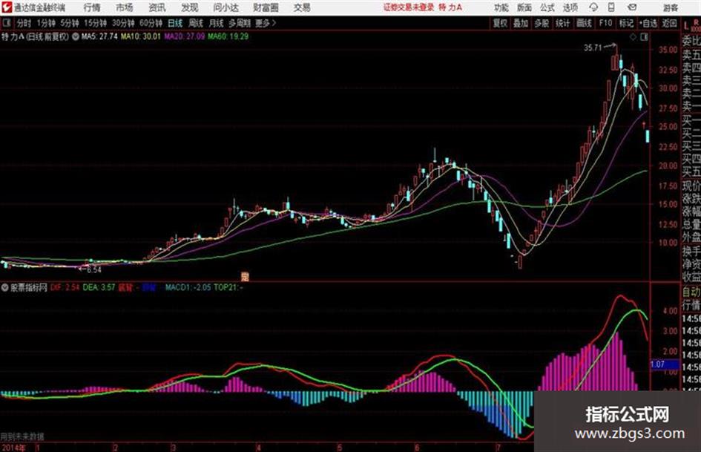
Task: Click MA60: 19.29 indicator value
Action: [228, 36]
